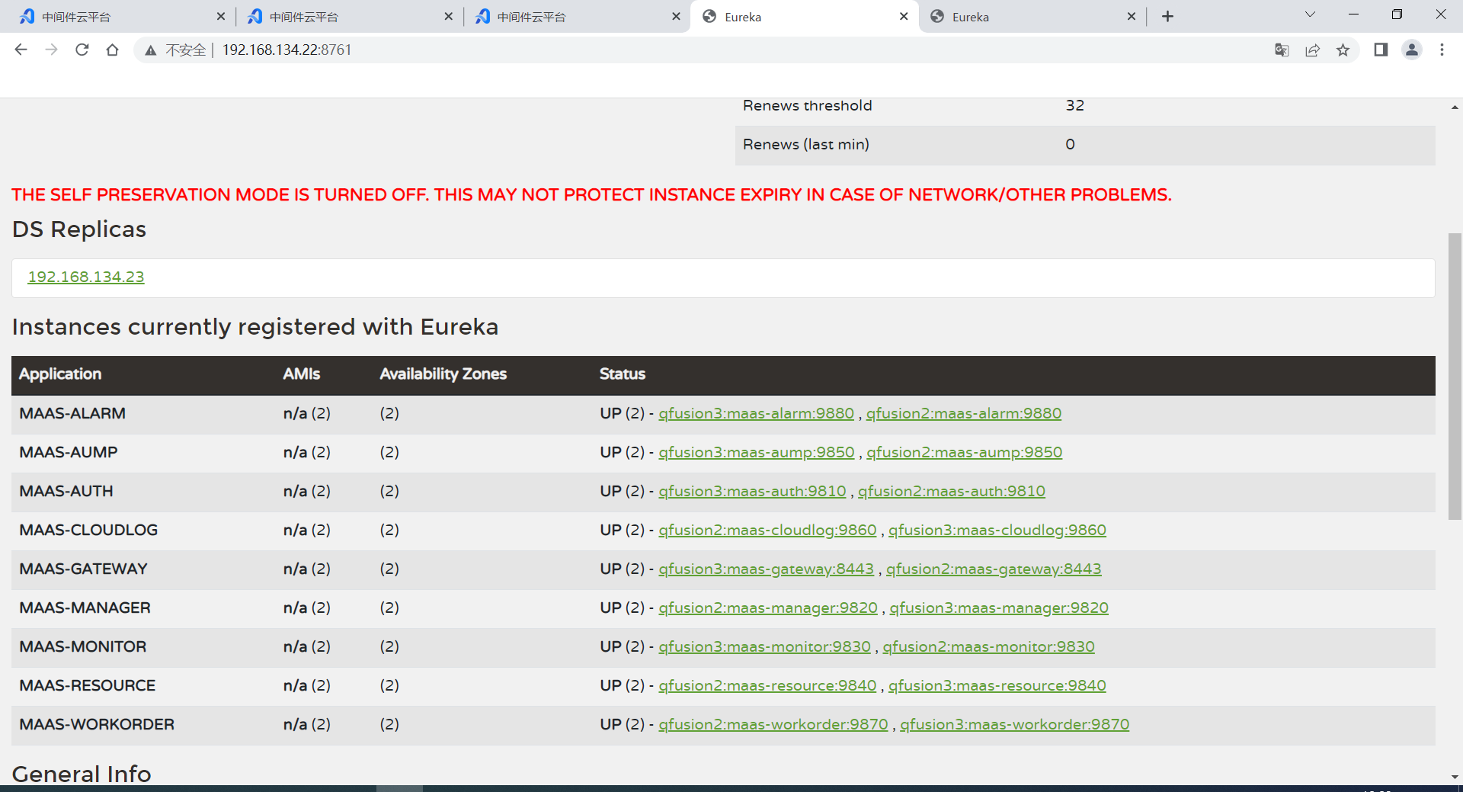
Task: Open qfusion3:maas-aump:9850 instance link
Action: [757, 452]
